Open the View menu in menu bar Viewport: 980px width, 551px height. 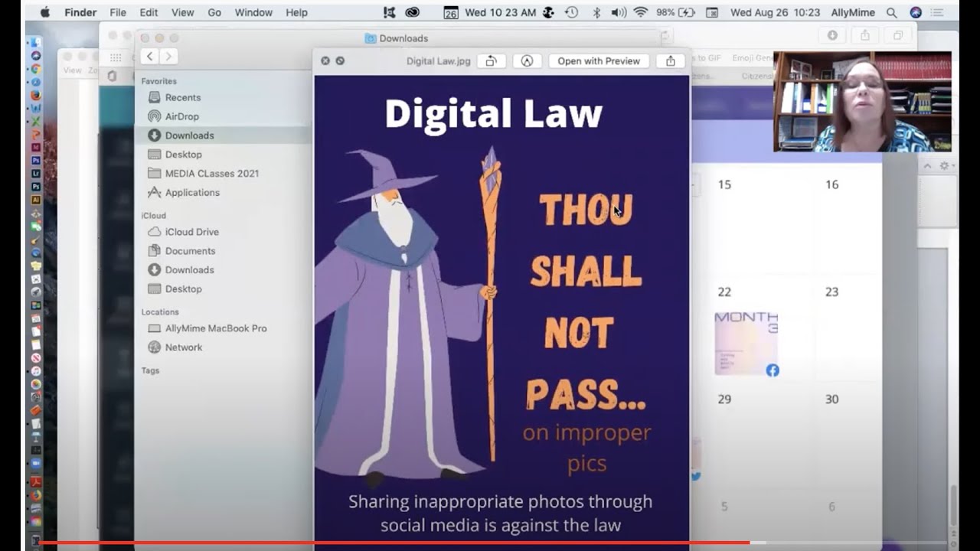[x=182, y=12]
